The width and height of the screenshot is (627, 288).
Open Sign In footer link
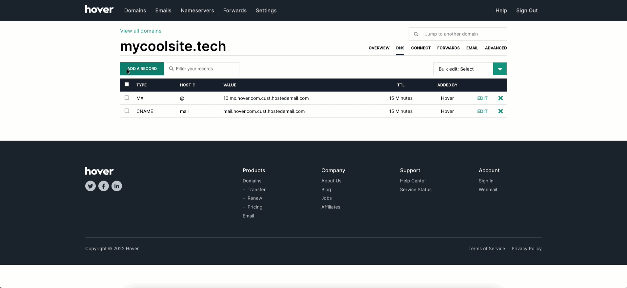(x=486, y=181)
